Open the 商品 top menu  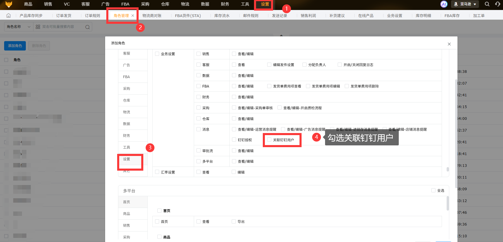pos(28,4)
